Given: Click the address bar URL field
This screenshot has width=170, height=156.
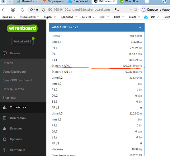Looking at the screenshot, I should pyautogui.click(x=78, y=10).
